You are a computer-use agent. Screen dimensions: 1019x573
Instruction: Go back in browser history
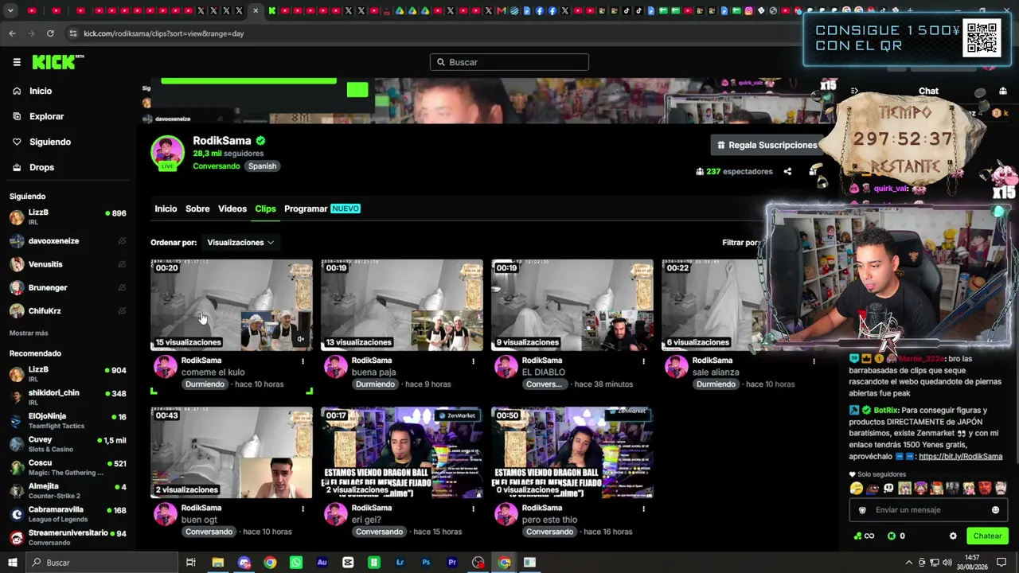[x=12, y=33]
